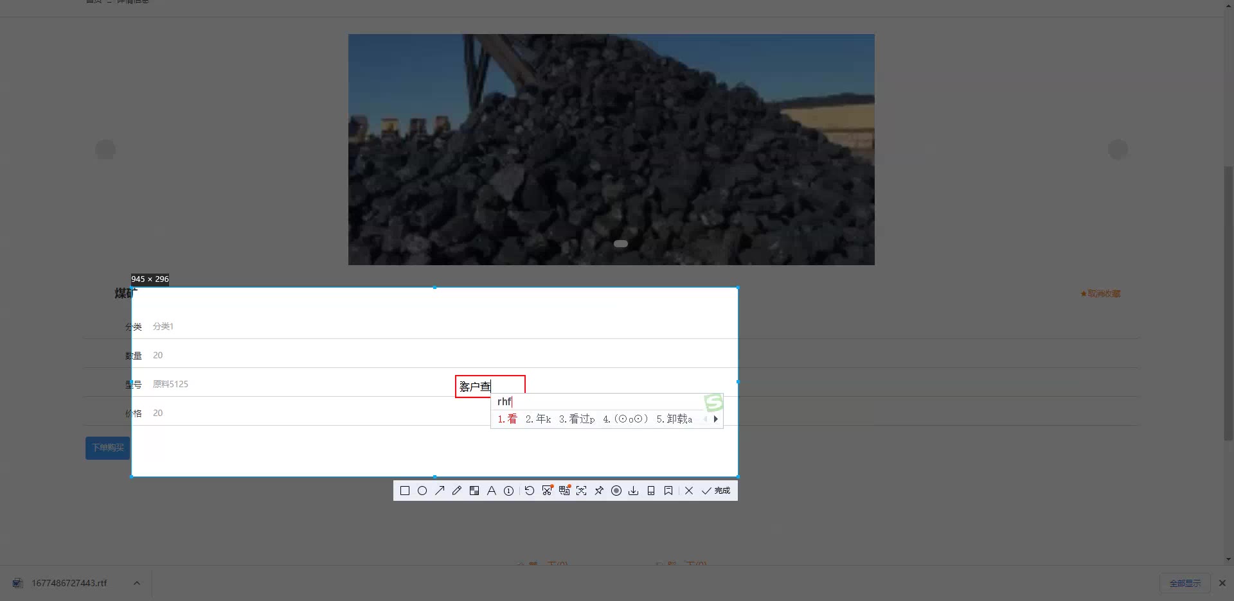Click the bookmark icon in screenshot toolbar

(x=668, y=491)
